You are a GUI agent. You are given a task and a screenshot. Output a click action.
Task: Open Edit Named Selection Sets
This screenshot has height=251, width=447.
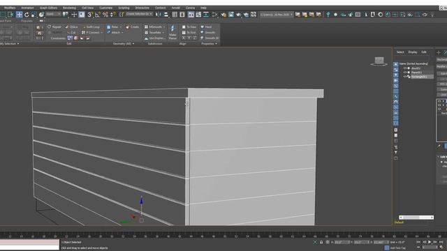click(x=122, y=14)
